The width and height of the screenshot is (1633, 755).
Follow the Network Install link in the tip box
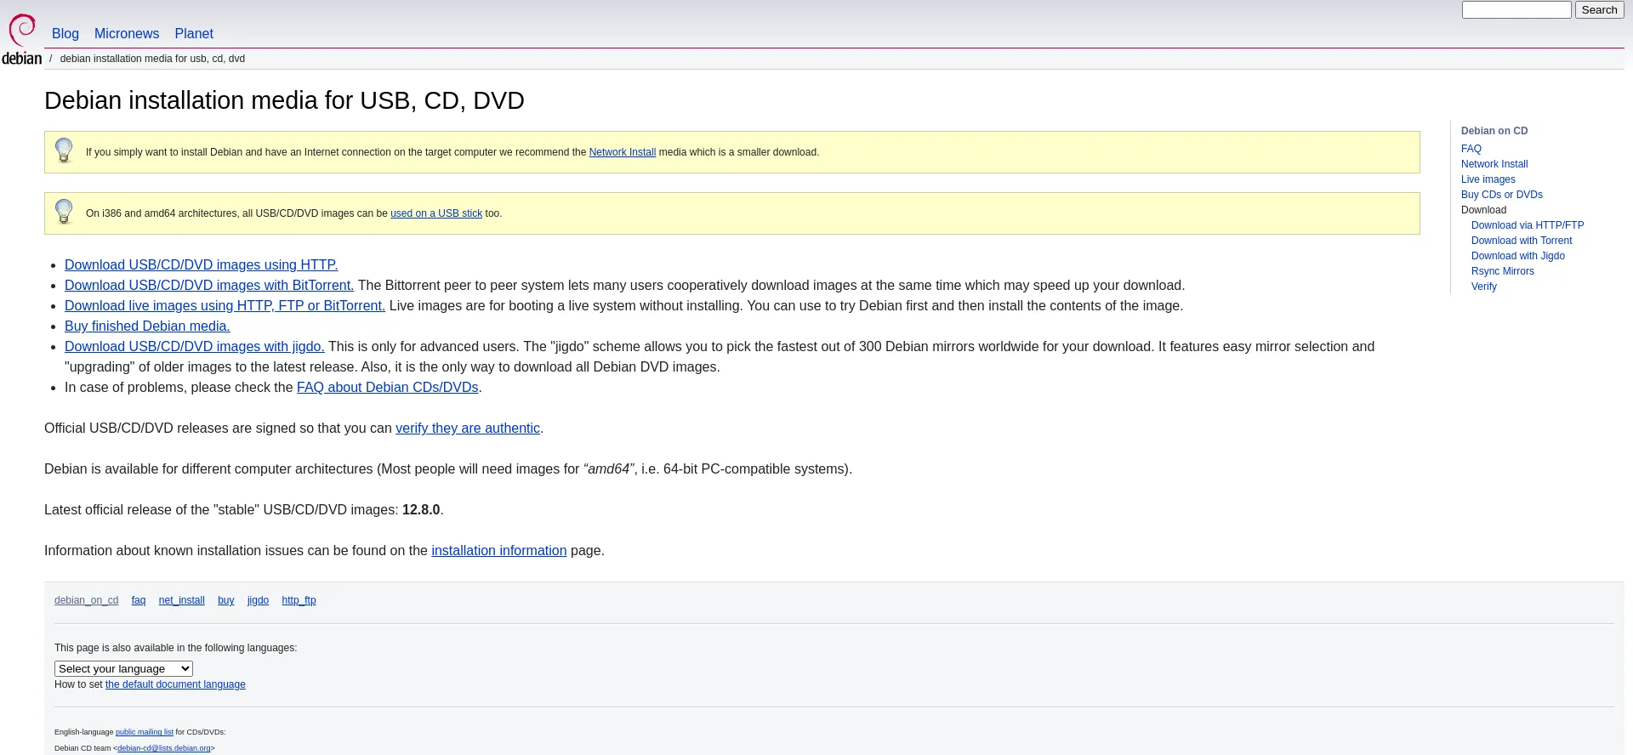tap(623, 152)
